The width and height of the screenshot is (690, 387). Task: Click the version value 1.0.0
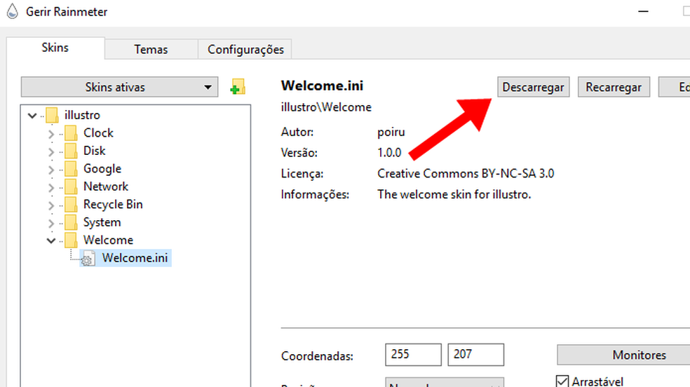click(389, 153)
